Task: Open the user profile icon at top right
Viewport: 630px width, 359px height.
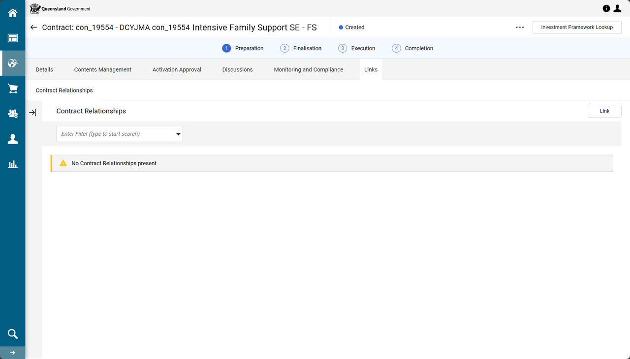Action: pyautogui.click(x=617, y=8)
